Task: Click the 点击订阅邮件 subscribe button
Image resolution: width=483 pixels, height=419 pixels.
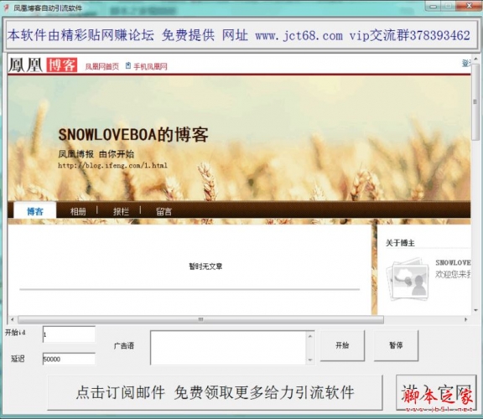Action: (215, 392)
